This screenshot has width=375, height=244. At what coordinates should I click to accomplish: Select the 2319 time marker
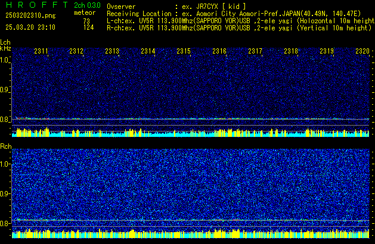tap(327, 51)
